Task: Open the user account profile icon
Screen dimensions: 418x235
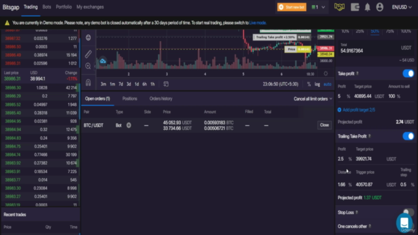Action: click(x=379, y=7)
